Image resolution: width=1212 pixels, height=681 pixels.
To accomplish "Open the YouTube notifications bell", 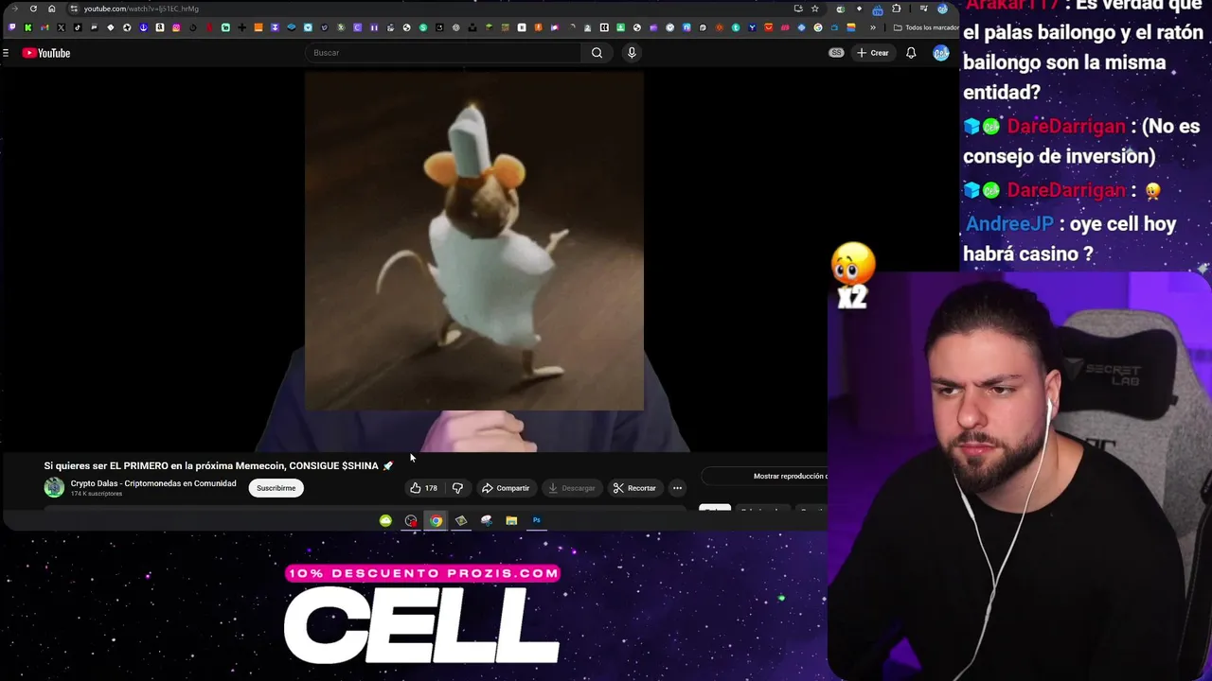I will pyautogui.click(x=911, y=53).
